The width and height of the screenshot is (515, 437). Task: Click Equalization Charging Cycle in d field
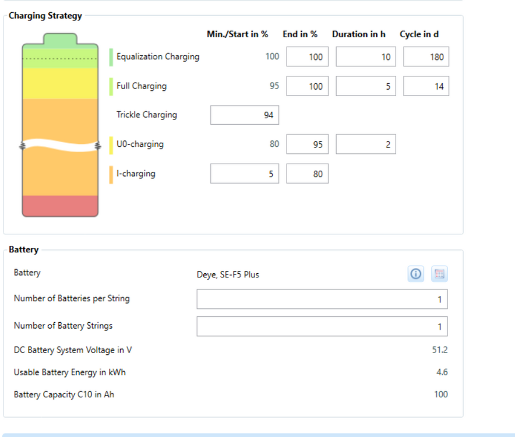(x=426, y=57)
